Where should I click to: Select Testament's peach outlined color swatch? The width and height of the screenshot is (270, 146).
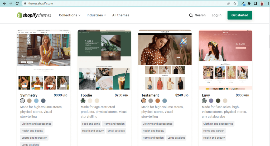pyautogui.click(x=144, y=101)
